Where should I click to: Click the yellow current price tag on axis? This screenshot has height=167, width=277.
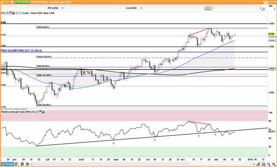pyautogui.click(x=271, y=34)
